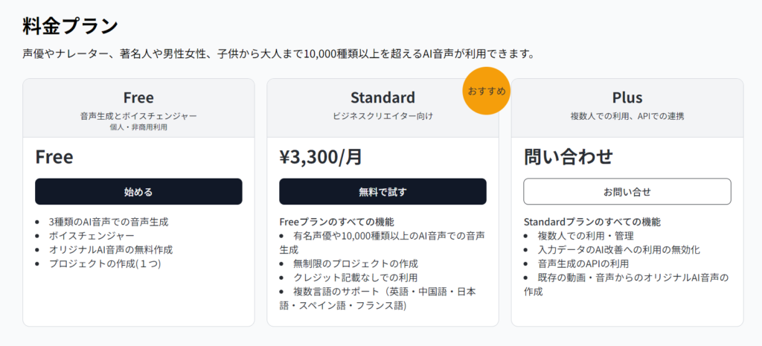Click 無制限のプロジェクトの作成 feature item
This screenshot has width=762, height=346.
click(356, 264)
